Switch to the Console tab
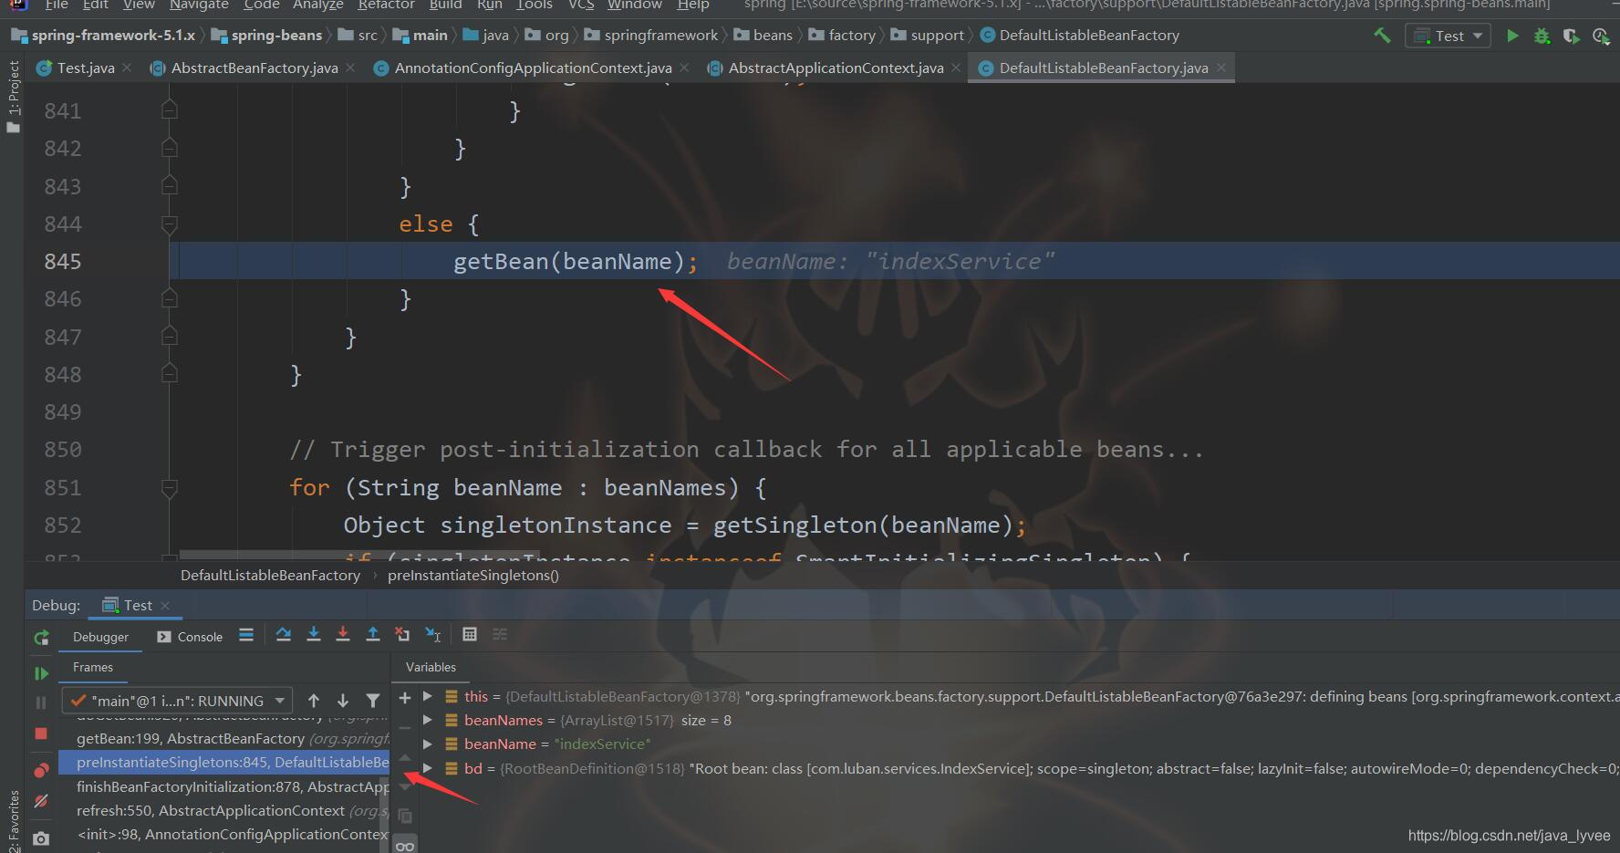The image size is (1620, 853). pyautogui.click(x=190, y=637)
